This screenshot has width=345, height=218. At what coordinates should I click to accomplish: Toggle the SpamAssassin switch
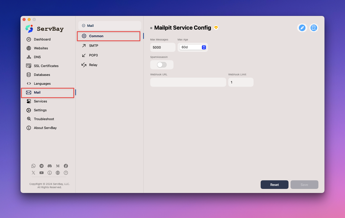click(x=162, y=65)
